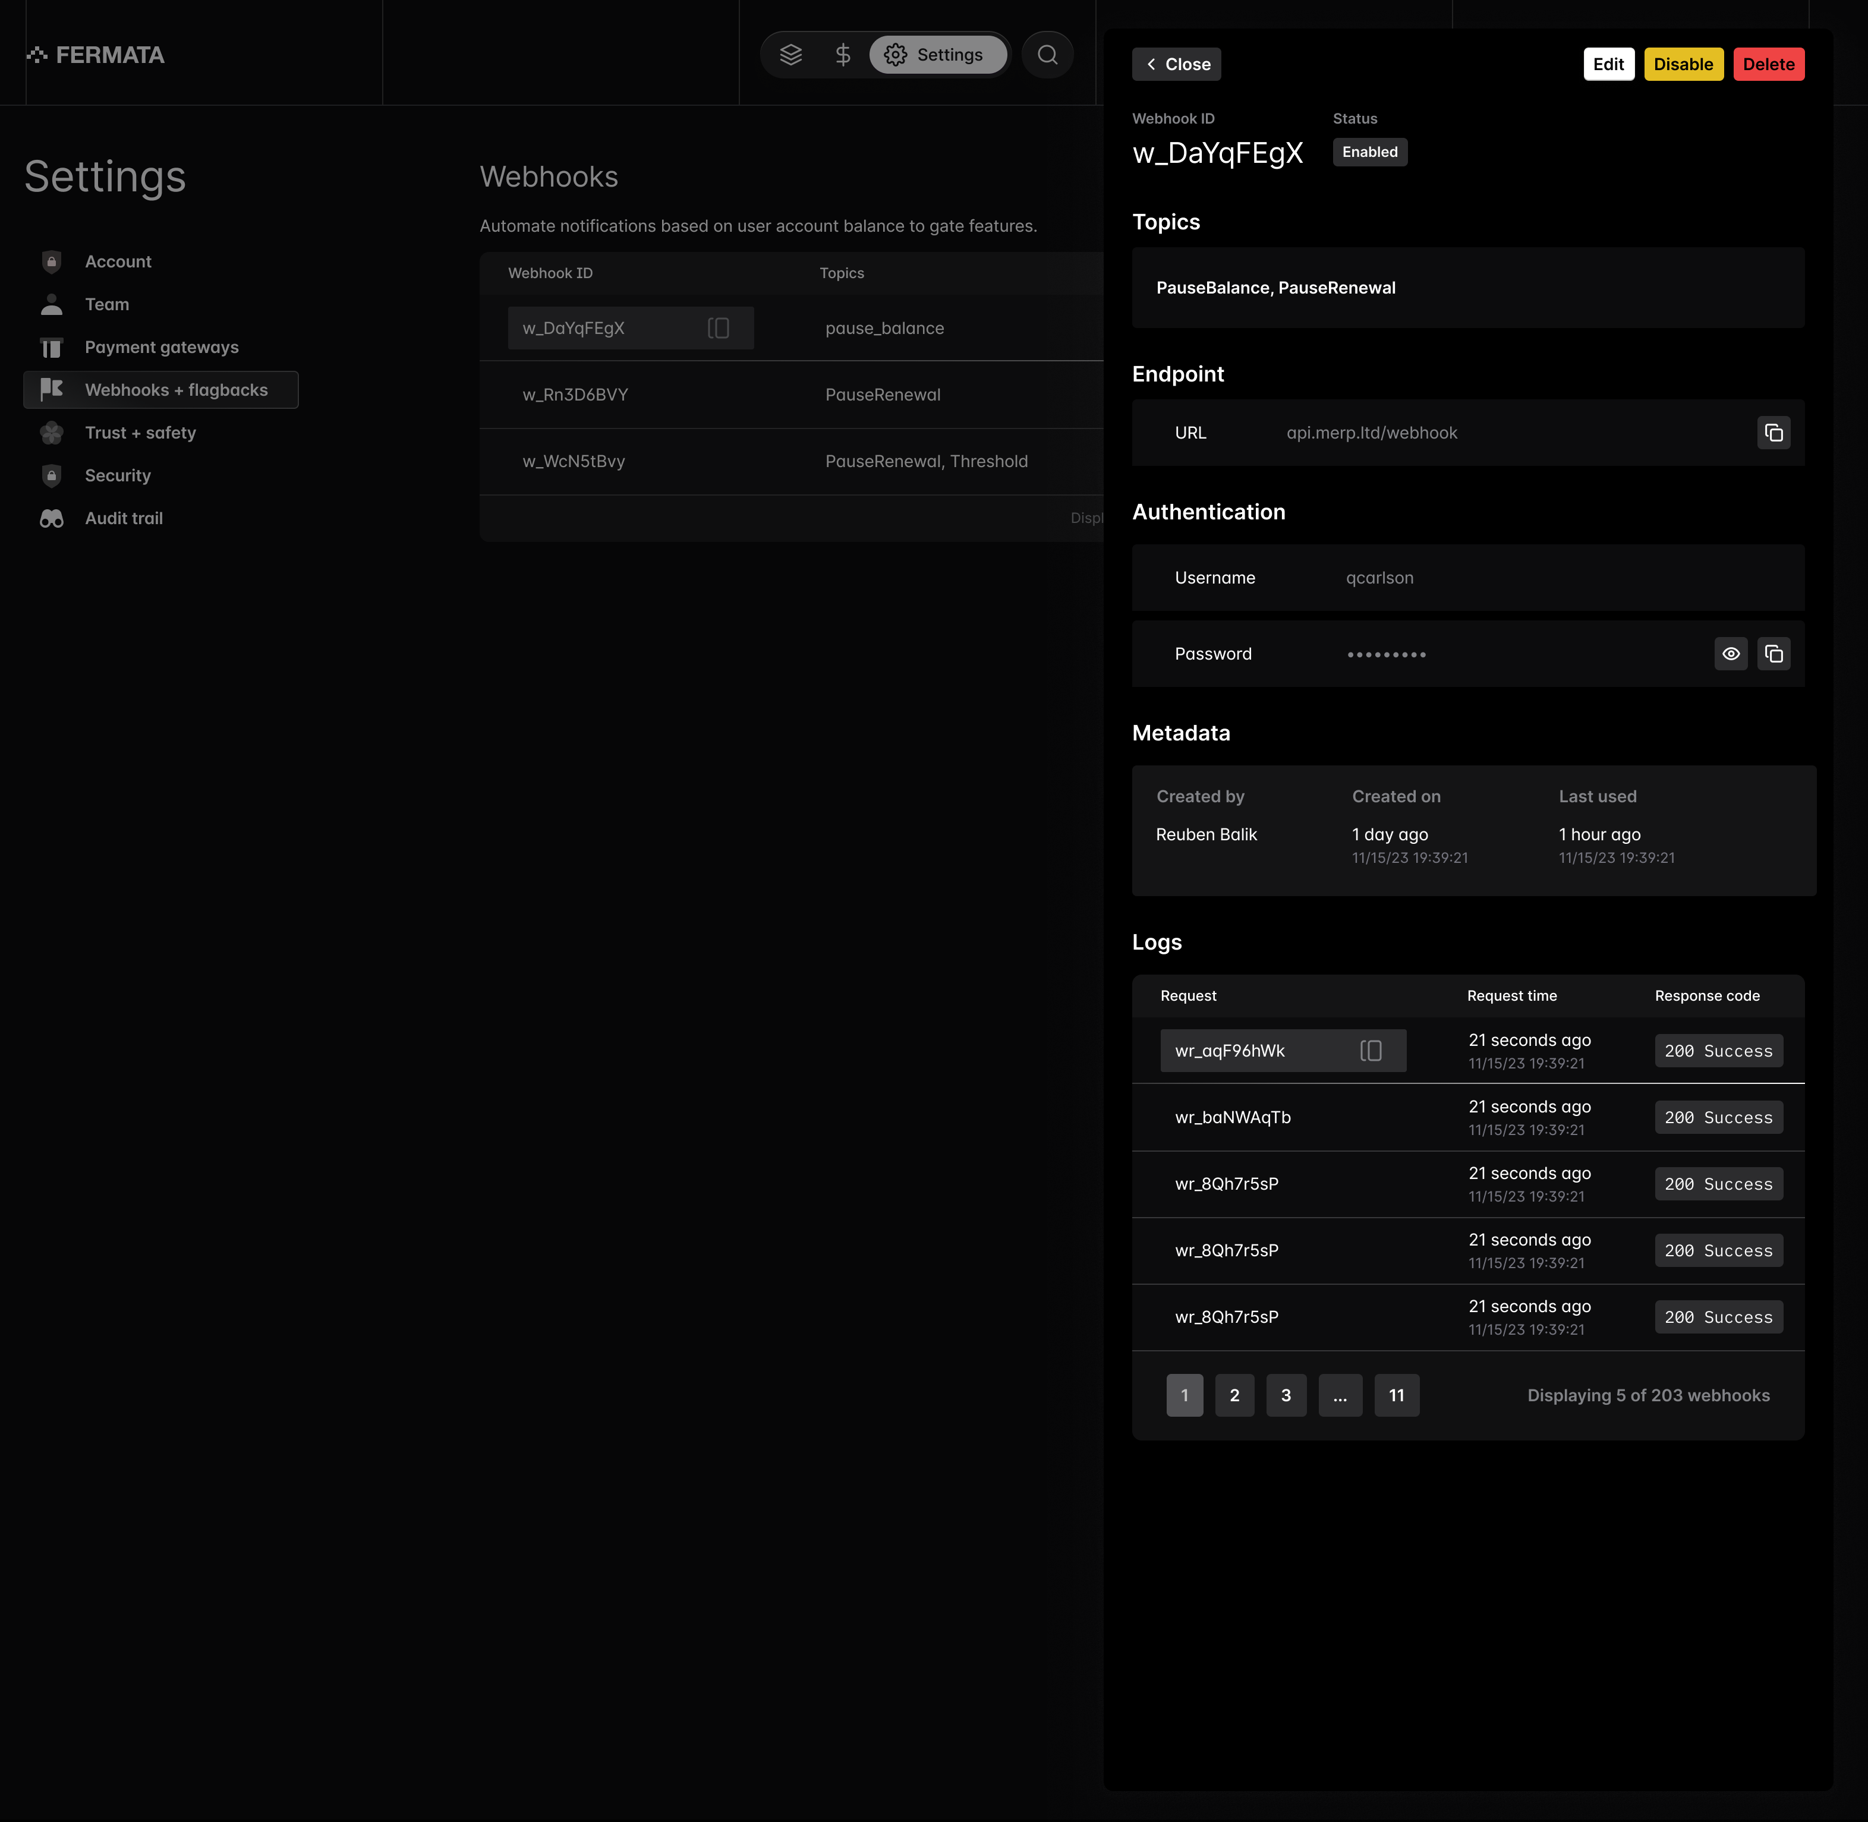Viewport: 1868px width, 1822px height.
Task: Collapse the panel using the Close chevron
Action: (1176, 64)
